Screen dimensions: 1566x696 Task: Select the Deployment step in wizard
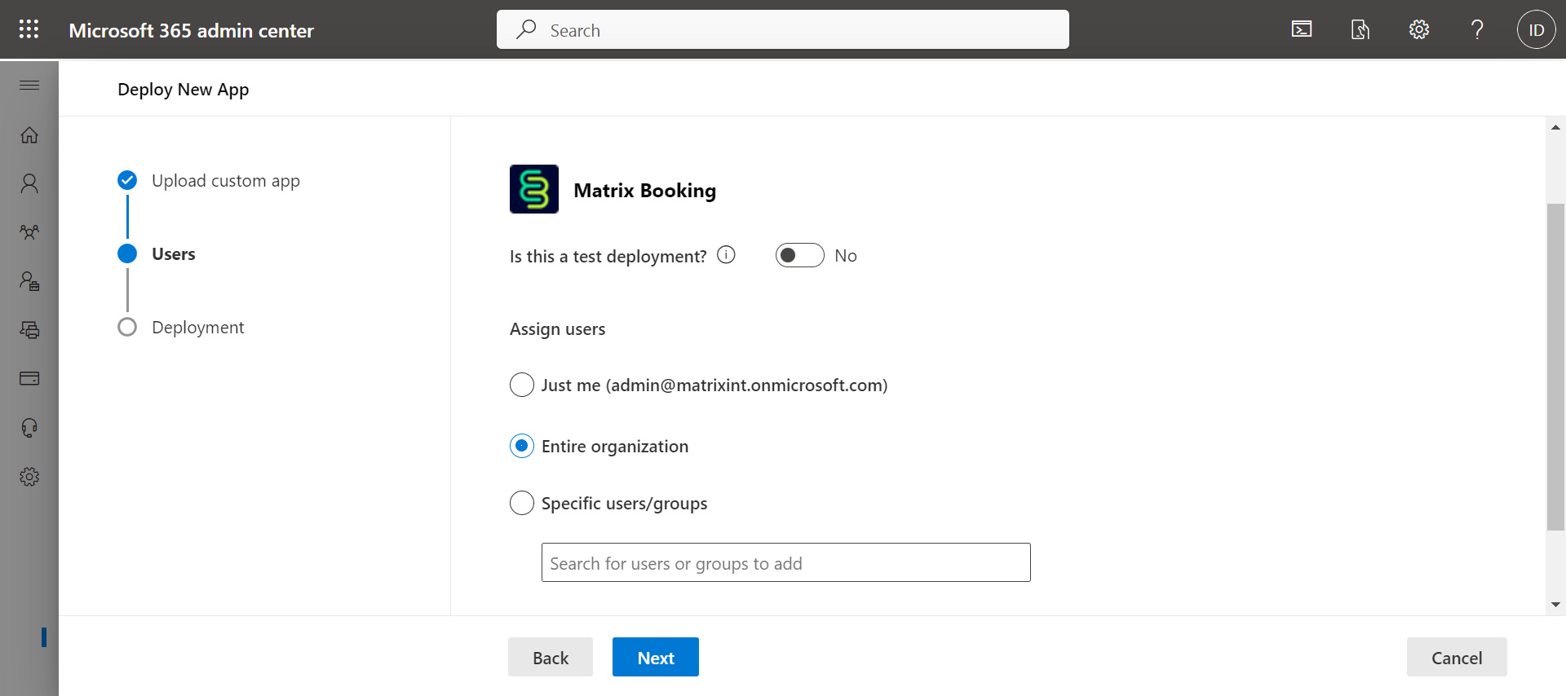pos(197,328)
